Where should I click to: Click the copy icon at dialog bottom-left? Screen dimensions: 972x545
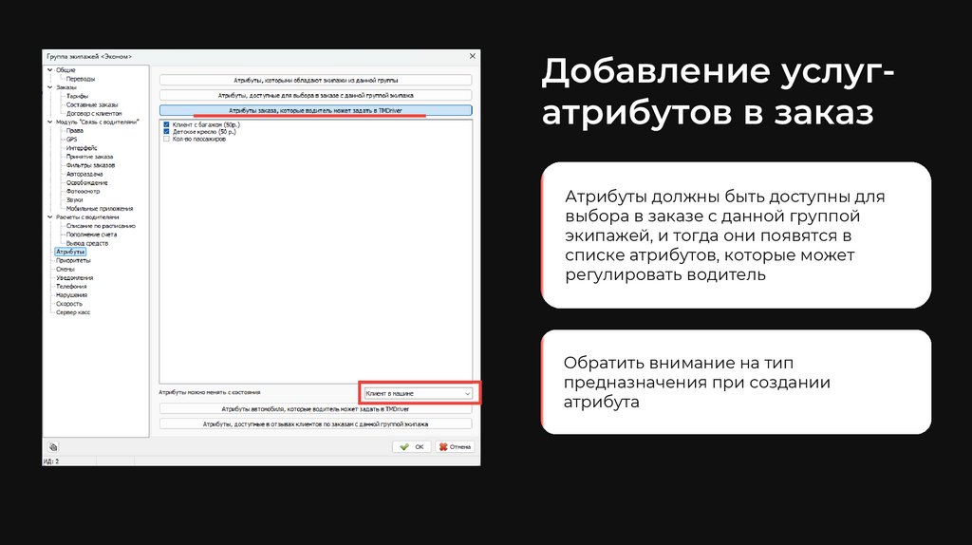(x=53, y=446)
